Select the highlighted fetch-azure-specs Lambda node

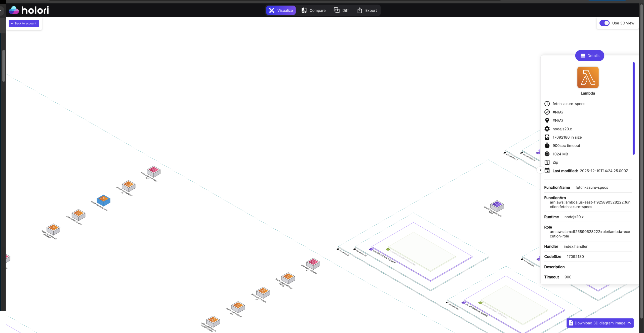tap(103, 200)
